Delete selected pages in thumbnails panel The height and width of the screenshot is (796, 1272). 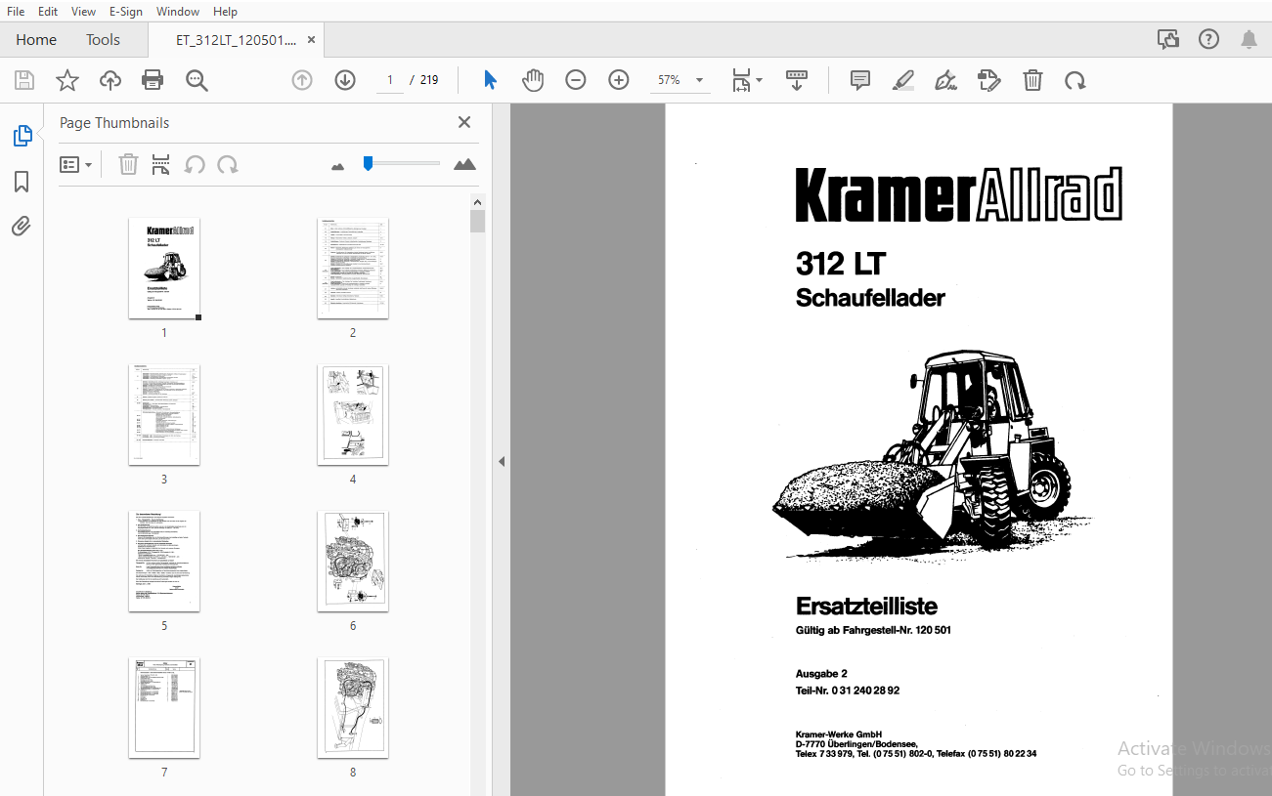tap(128, 164)
